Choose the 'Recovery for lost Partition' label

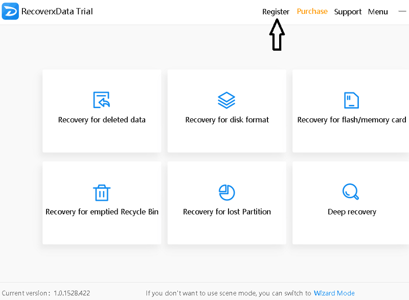point(227,212)
